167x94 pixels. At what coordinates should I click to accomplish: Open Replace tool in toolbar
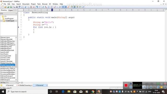pyautogui.click(x=46, y=7)
